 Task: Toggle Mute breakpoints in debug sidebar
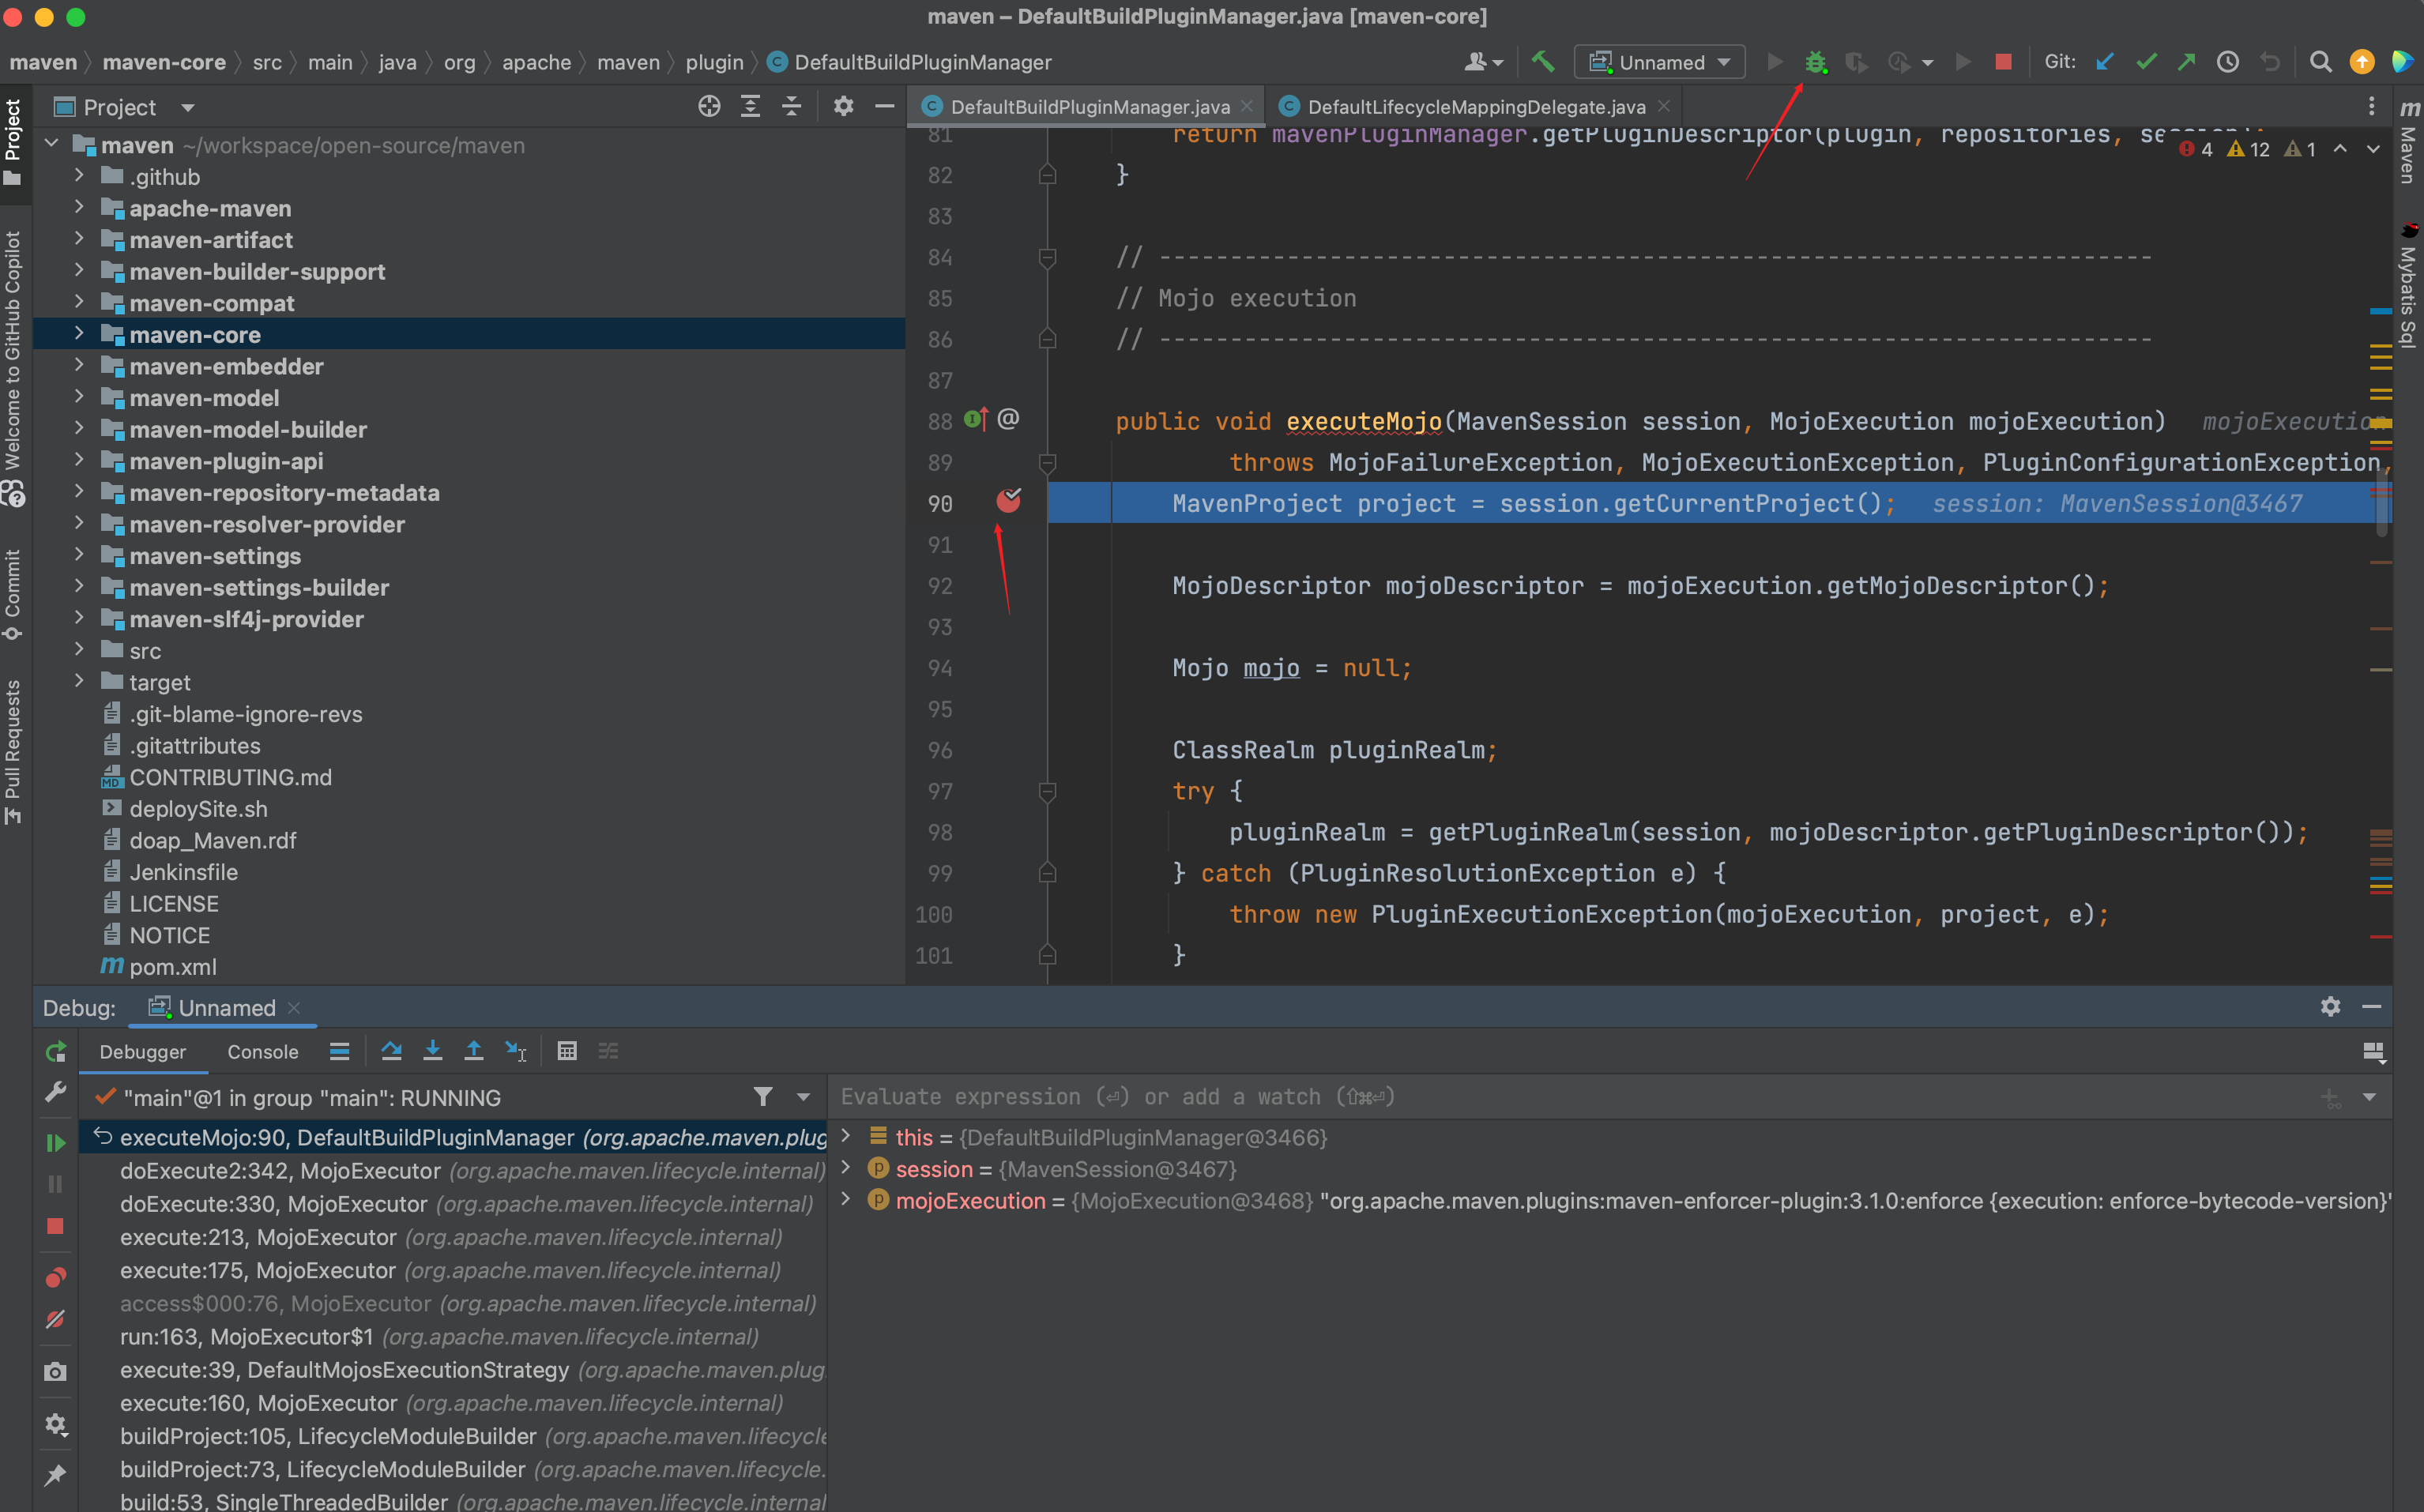(55, 1319)
